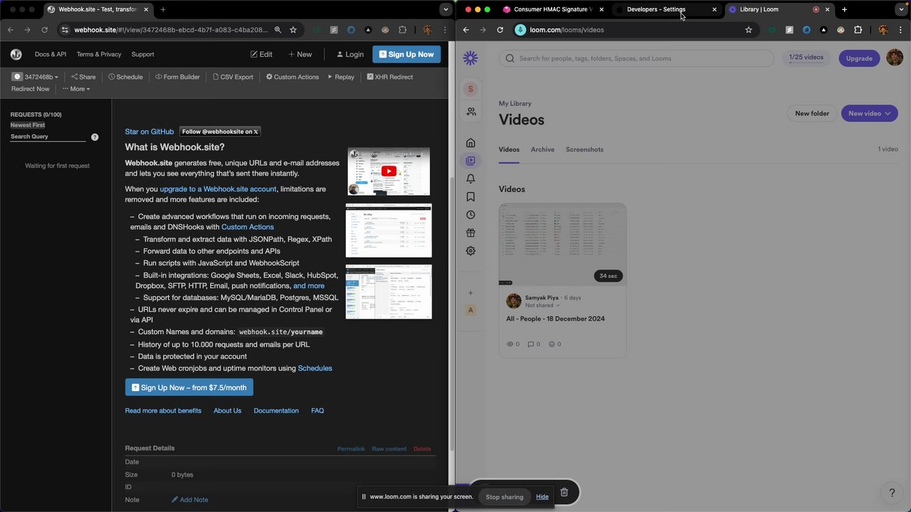Click the New folder button
This screenshot has width=911, height=512.
pyautogui.click(x=812, y=113)
